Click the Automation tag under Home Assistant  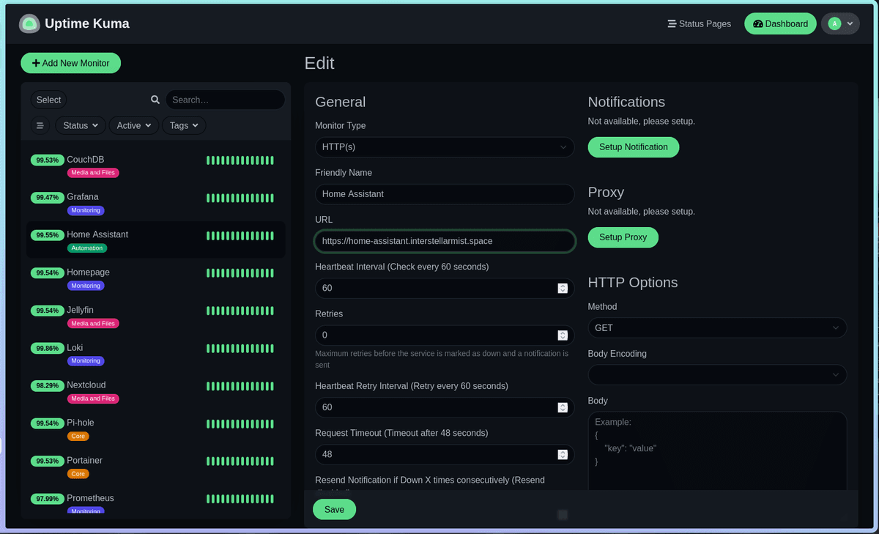click(87, 248)
